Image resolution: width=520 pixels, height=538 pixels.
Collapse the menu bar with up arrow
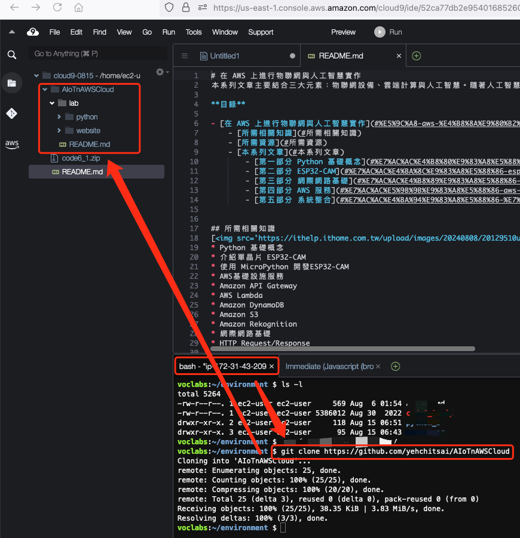(x=12, y=32)
